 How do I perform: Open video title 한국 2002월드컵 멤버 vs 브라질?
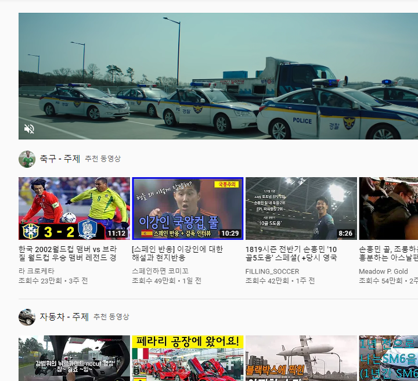pyautogui.click(x=67, y=253)
